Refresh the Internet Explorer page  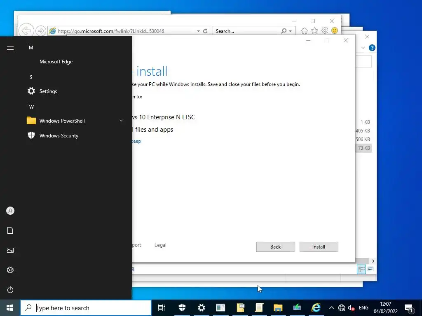pos(205,31)
